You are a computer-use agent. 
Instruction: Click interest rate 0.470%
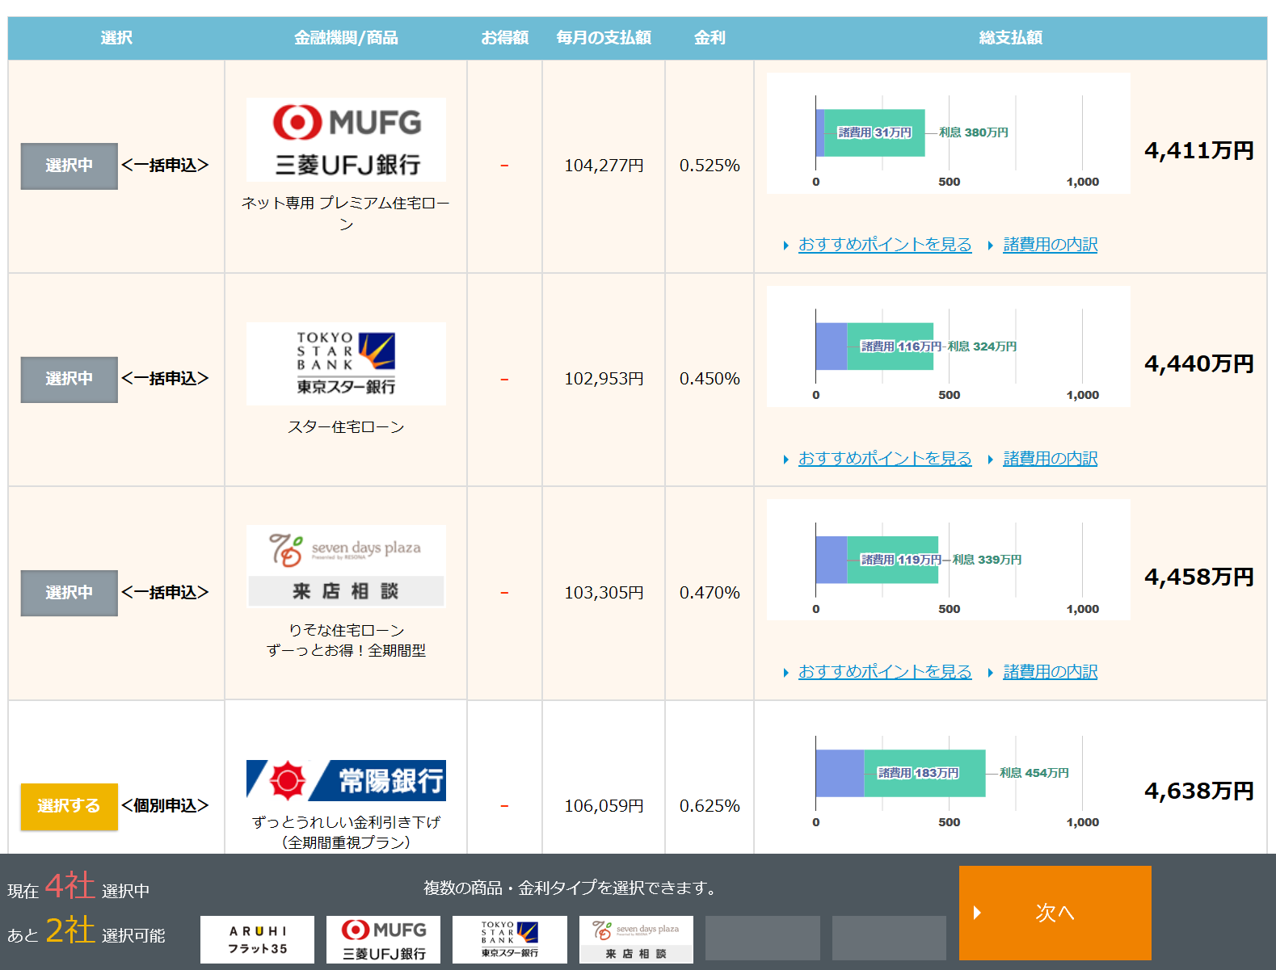point(710,593)
